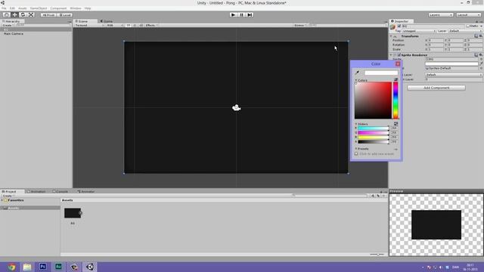Toggle the 2D view mode button

(x=129, y=25)
